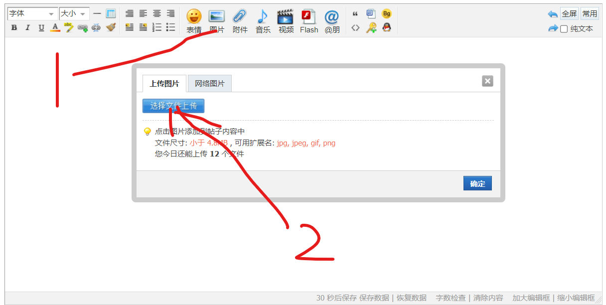Screen dimensions: 606x305
Task: Click the '30 秒后保存' autosave text
Action: (x=336, y=298)
